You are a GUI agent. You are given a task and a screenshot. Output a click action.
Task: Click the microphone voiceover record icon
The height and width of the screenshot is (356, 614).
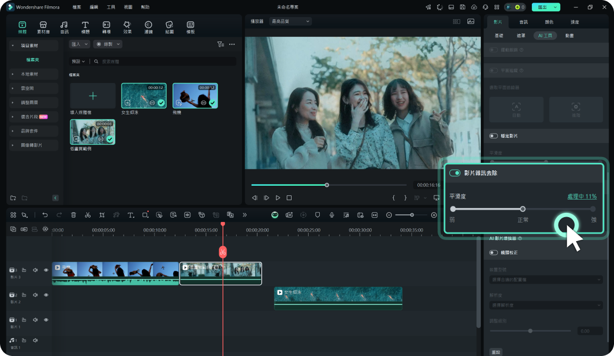pos(332,215)
